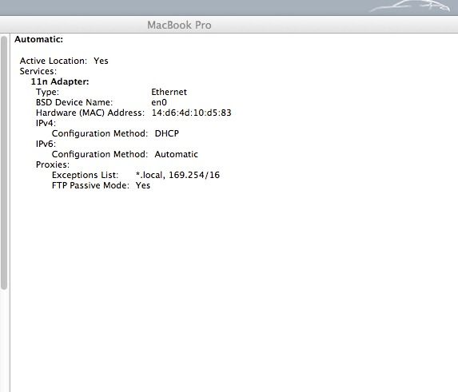Click the IPv6 Automatic configuration value

176,154
